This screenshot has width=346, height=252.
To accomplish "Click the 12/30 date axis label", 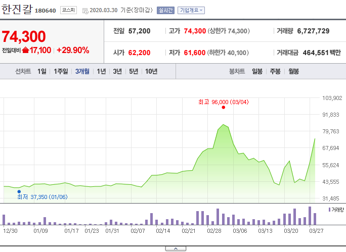I will click(10, 231).
